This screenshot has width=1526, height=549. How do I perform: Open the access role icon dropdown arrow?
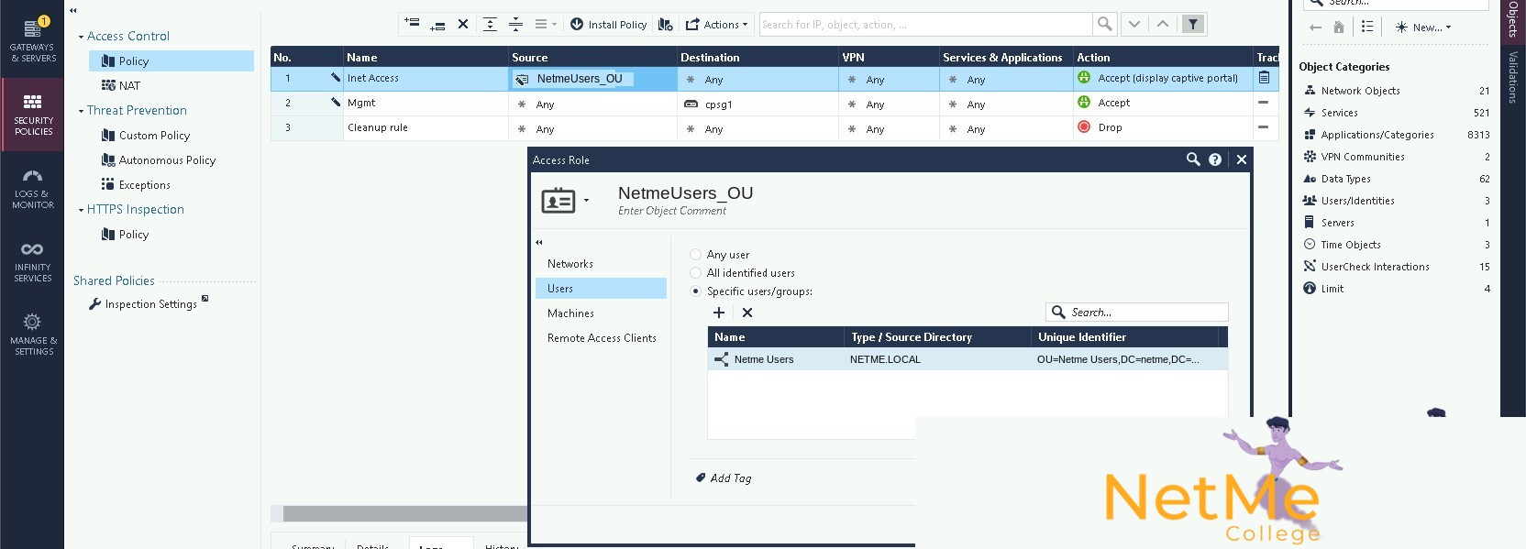586,201
